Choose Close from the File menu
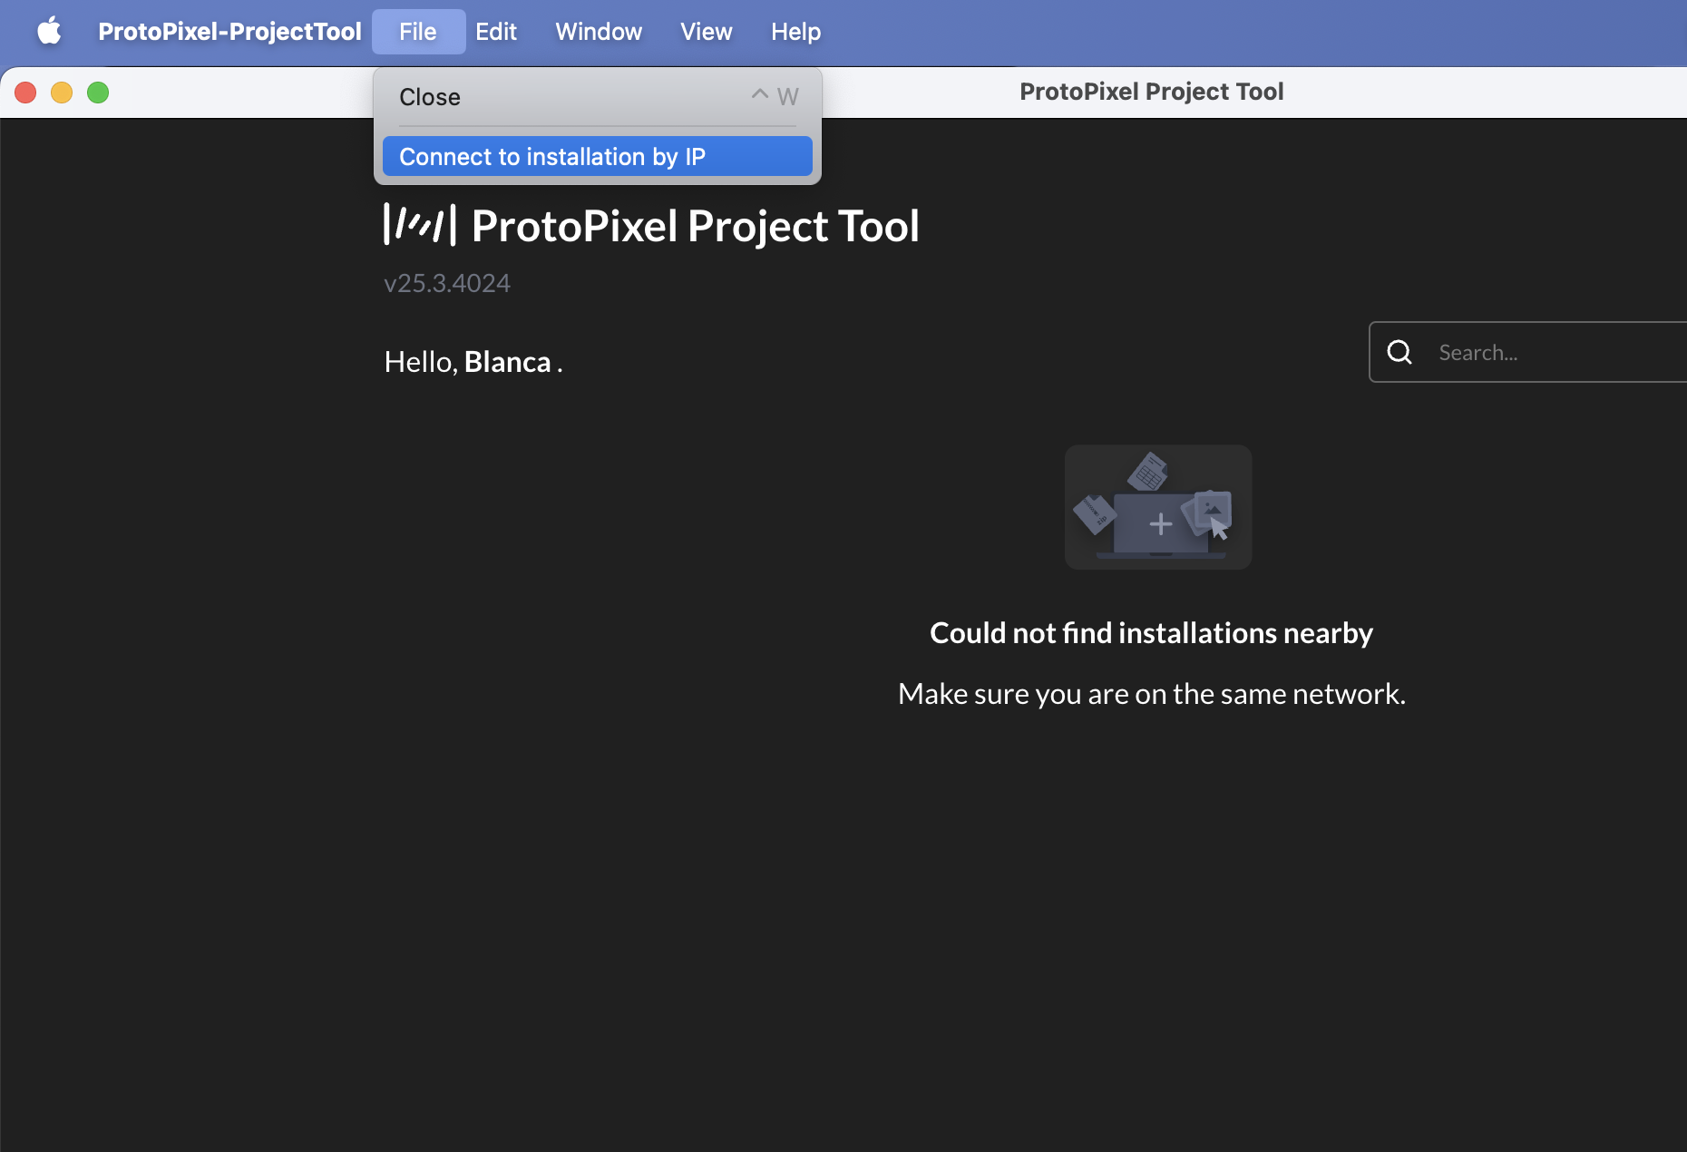The width and height of the screenshot is (1687, 1152). pyautogui.click(x=429, y=96)
